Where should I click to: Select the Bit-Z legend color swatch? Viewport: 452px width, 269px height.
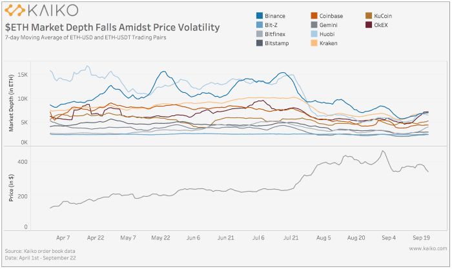pyautogui.click(x=260, y=25)
